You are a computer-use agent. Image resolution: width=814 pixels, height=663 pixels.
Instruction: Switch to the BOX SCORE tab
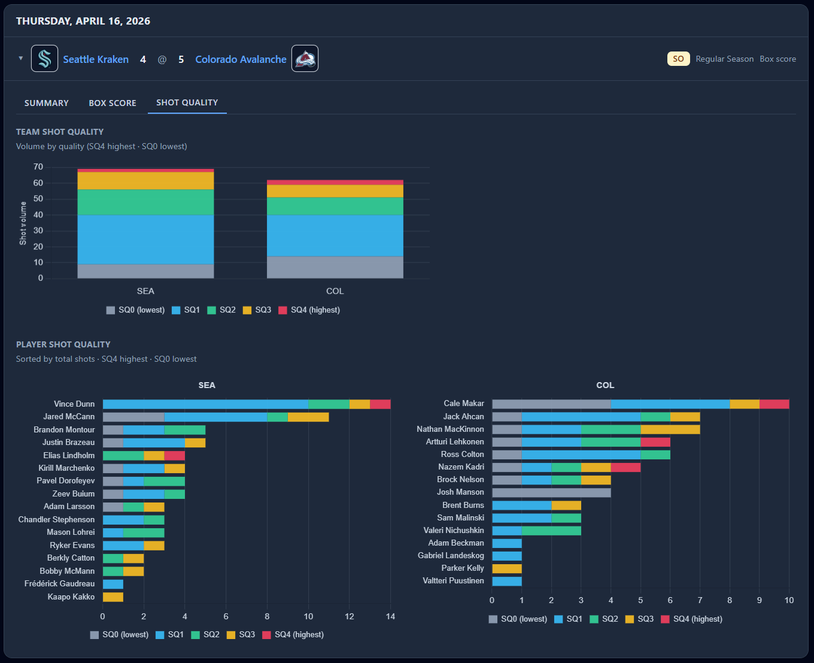113,103
